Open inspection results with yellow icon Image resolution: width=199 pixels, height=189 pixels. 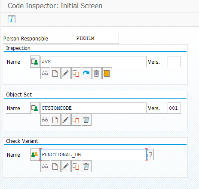coord(107,73)
